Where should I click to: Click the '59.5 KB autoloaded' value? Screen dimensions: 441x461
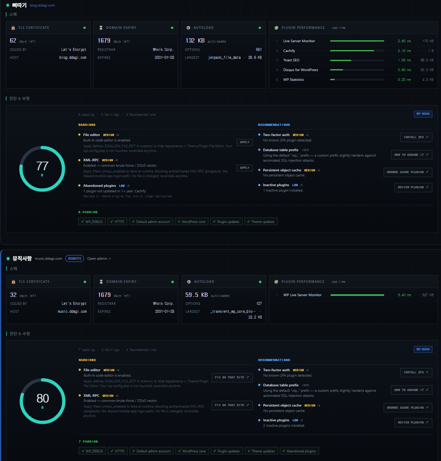click(x=207, y=295)
